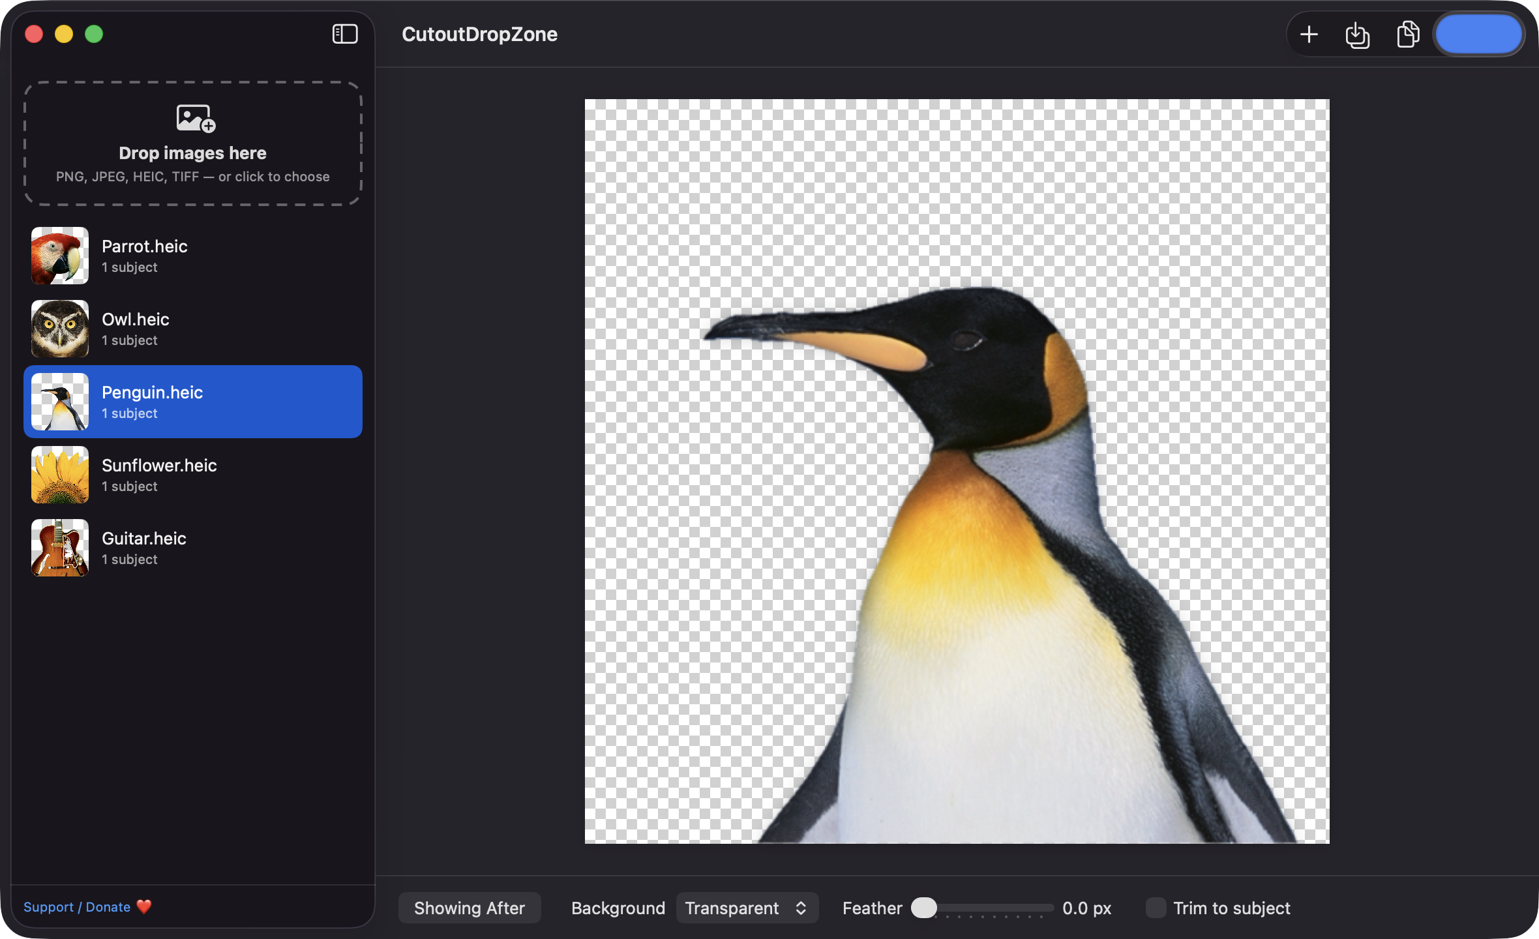Select the Guitar.heic file name

144,539
